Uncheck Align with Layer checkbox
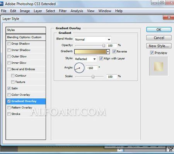 tap(101, 58)
